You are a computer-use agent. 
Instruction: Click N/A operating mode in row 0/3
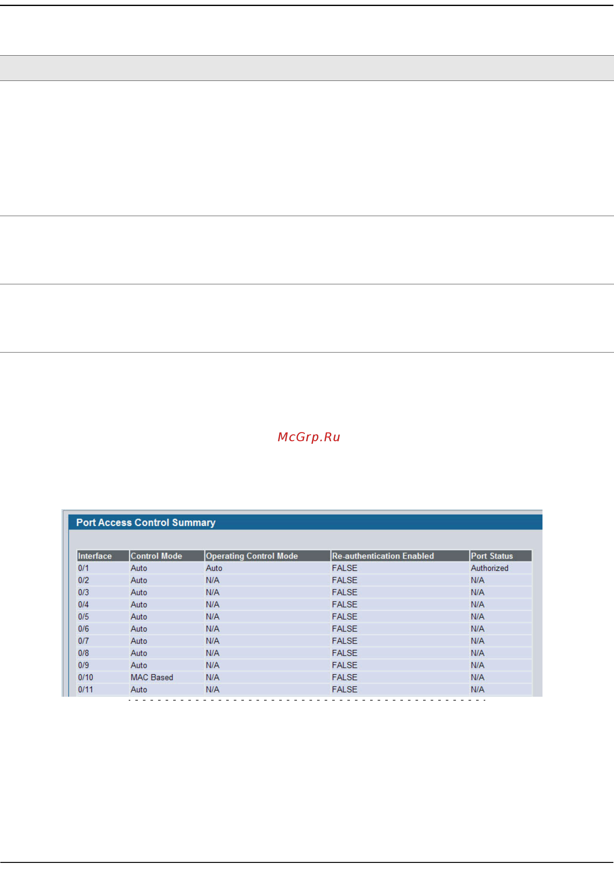tap(213, 592)
